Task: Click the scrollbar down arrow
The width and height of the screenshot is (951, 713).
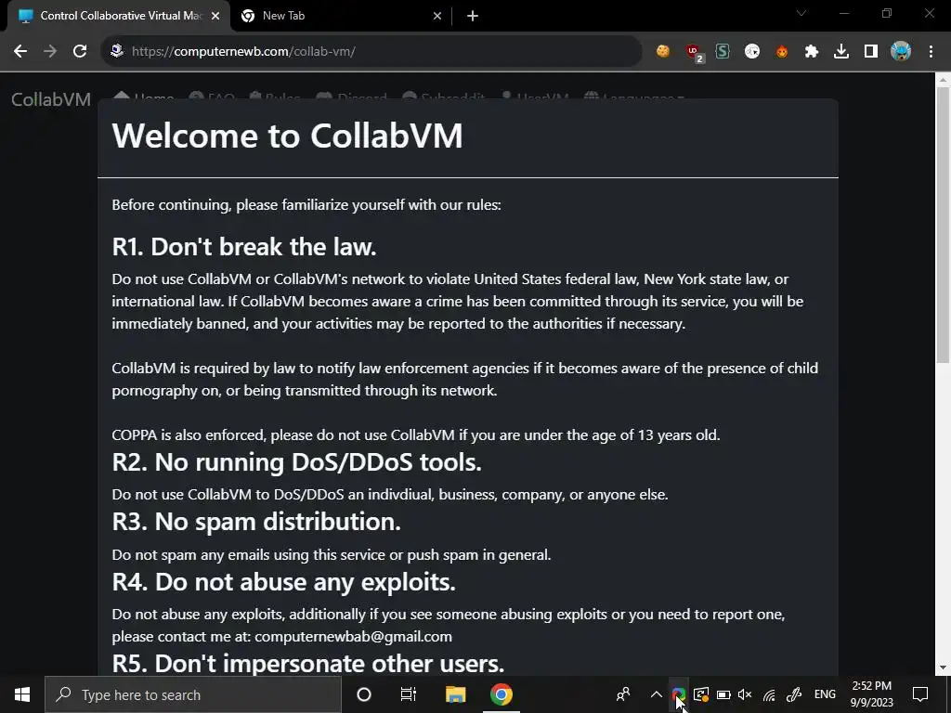Action: point(943,668)
